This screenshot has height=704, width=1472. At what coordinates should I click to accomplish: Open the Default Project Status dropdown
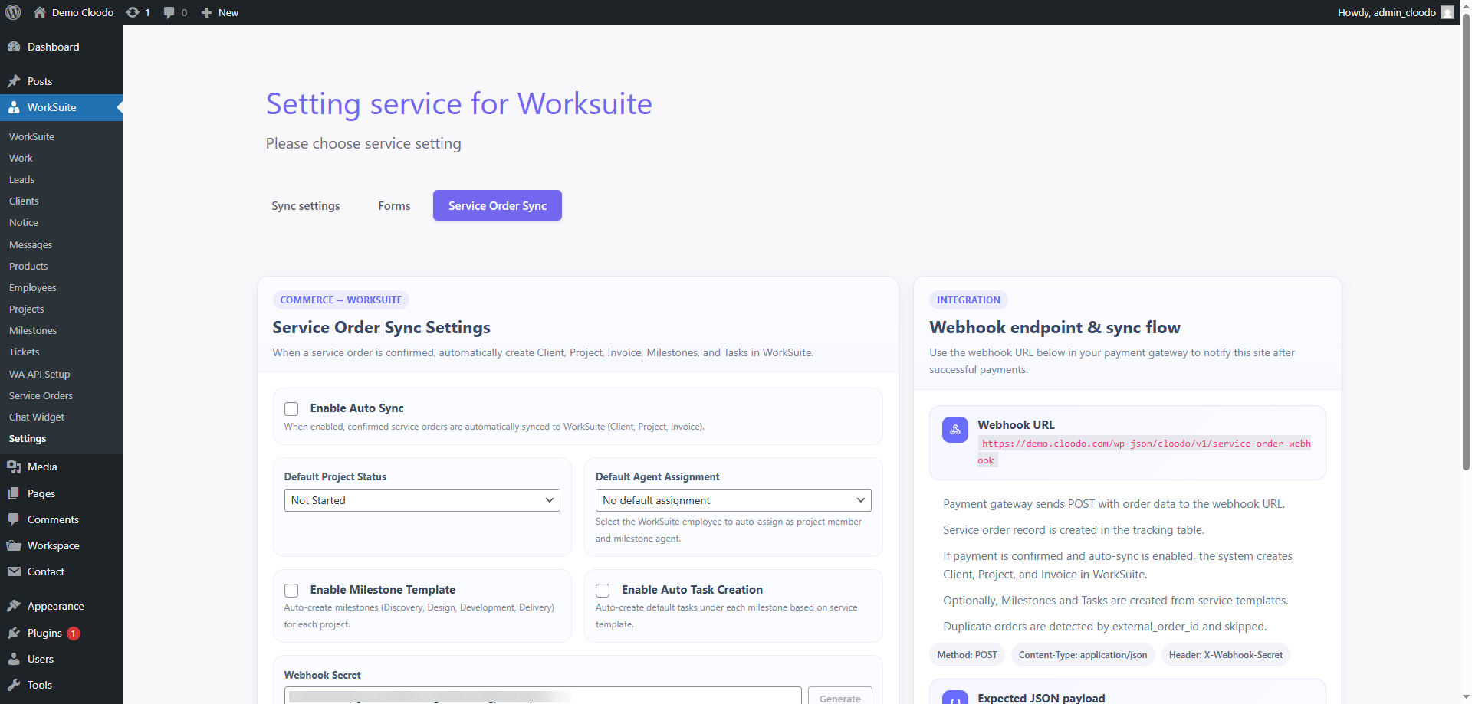422,499
